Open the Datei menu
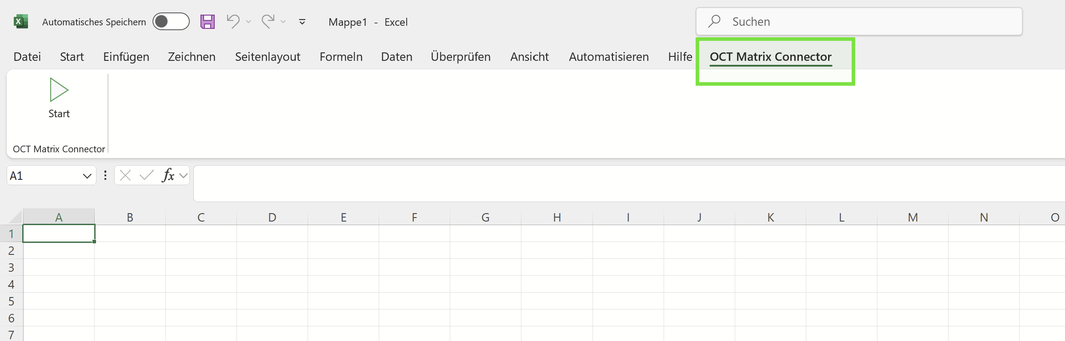1065x341 pixels. [27, 57]
